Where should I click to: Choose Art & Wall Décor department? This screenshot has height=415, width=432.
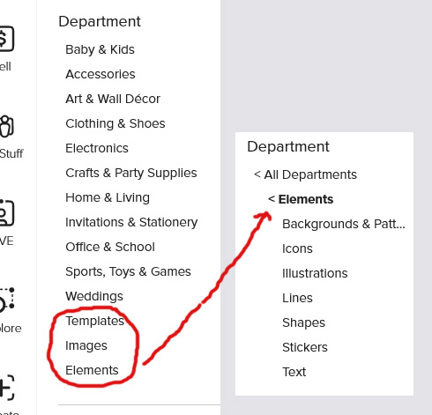[x=113, y=99]
